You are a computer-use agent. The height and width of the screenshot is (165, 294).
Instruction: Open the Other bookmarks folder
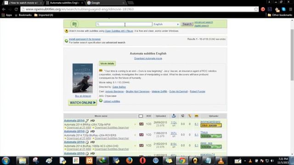(280, 15)
